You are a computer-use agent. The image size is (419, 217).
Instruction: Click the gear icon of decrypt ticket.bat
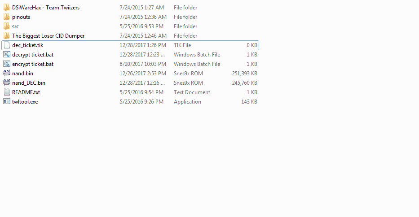coord(7,54)
